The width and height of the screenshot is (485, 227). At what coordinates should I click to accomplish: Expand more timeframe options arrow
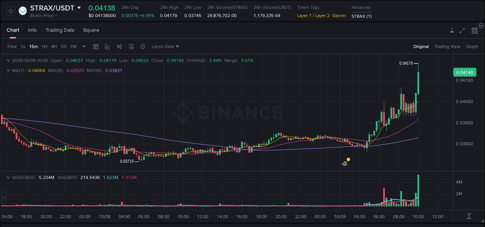tap(83, 46)
